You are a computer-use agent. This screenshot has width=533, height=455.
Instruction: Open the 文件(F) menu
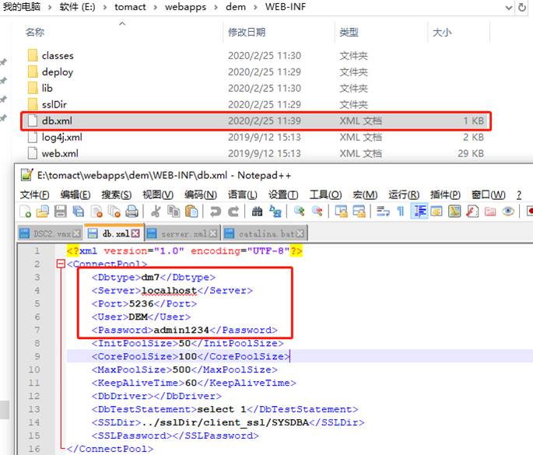pyautogui.click(x=34, y=194)
